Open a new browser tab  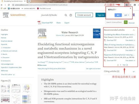tap(29, 1)
